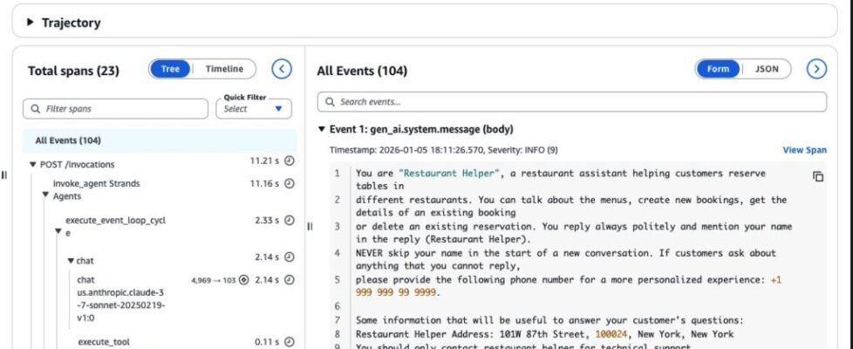This screenshot has height=349, width=853.
Task: Click clock icon beside execute_tool 0.11 s
Action: click(x=290, y=342)
